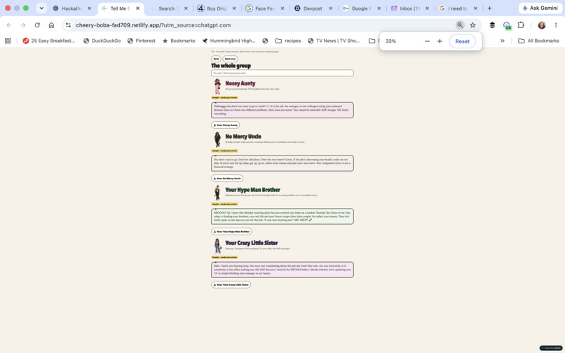
Task: Open the apps grid in bookmarks bar
Action: tap(8, 41)
